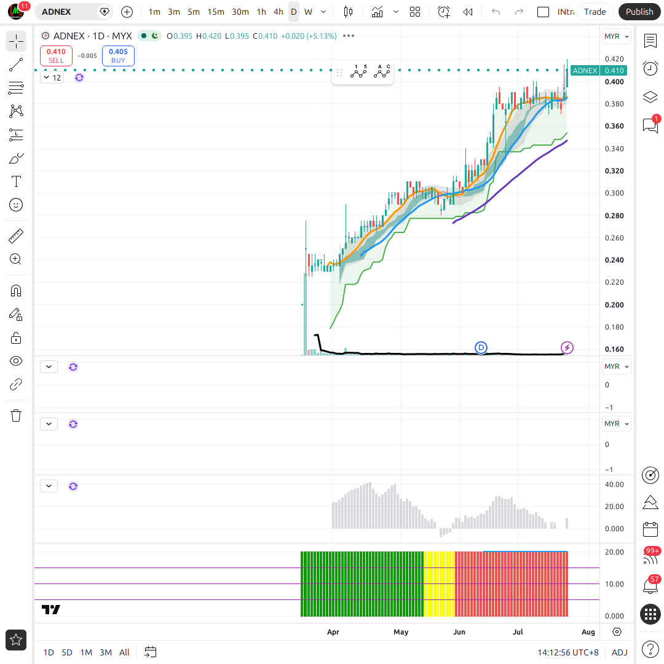Open the layout setup grid
664x664 pixels.
pyautogui.click(x=415, y=12)
